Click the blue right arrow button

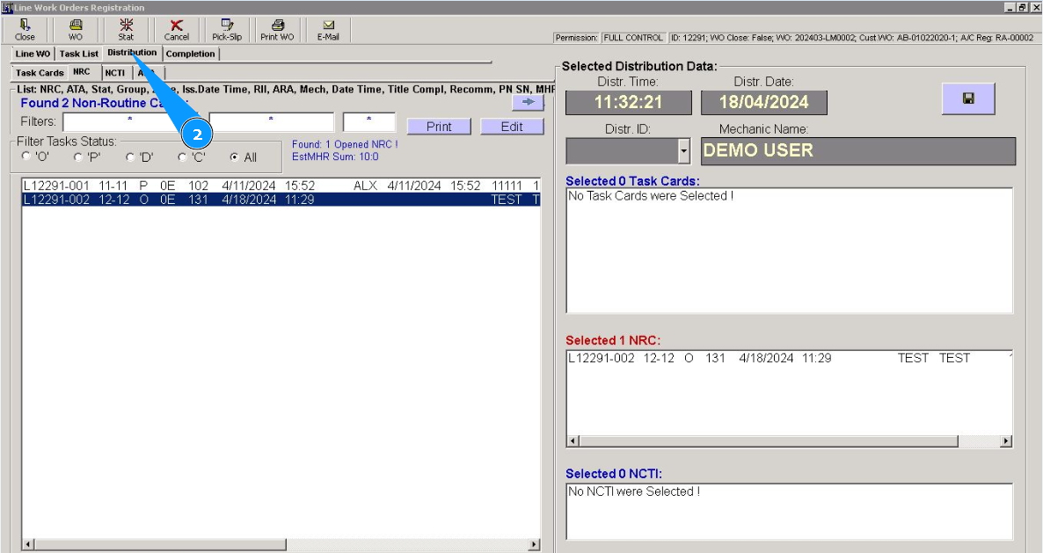529,102
